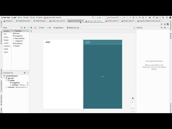
Task: Open the profiler gauge icon
Action: (140, 17)
